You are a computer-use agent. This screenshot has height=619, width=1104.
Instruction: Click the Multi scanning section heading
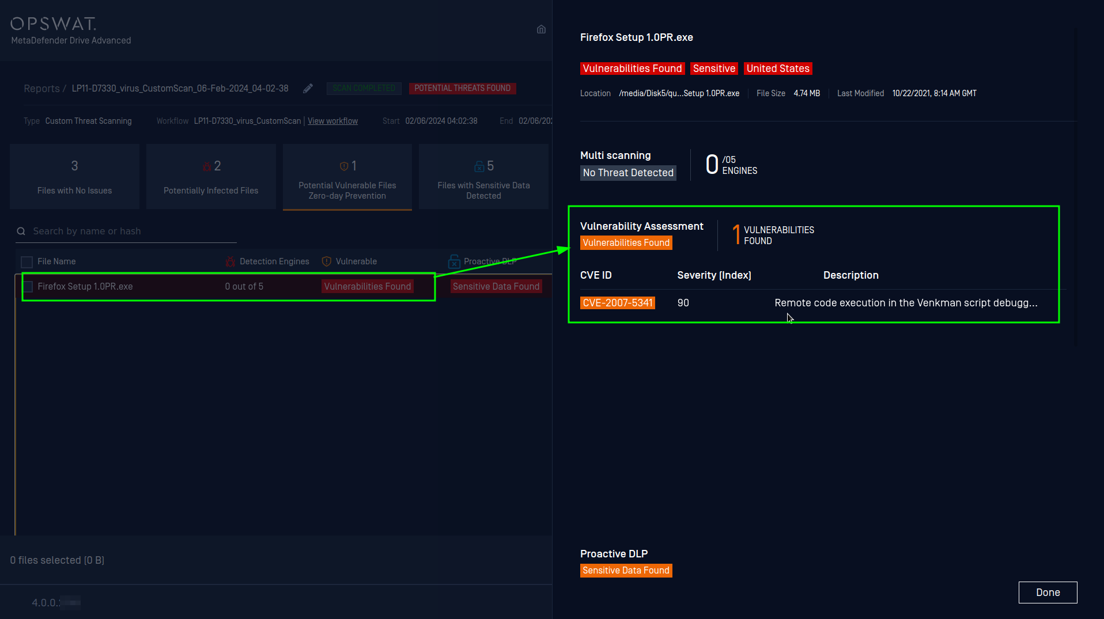(x=615, y=155)
